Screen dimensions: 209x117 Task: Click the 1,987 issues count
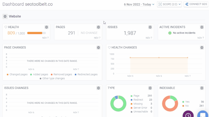pyautogui.click(x=130, y=33)
